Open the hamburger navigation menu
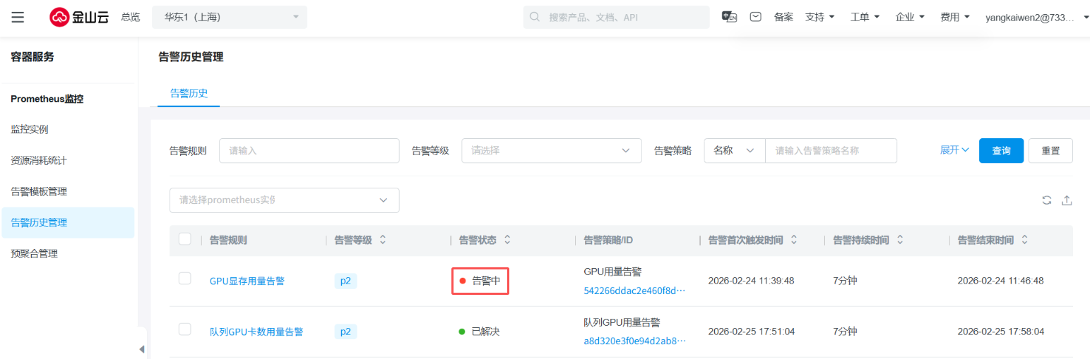1090x359 pixels. point(18,17)
